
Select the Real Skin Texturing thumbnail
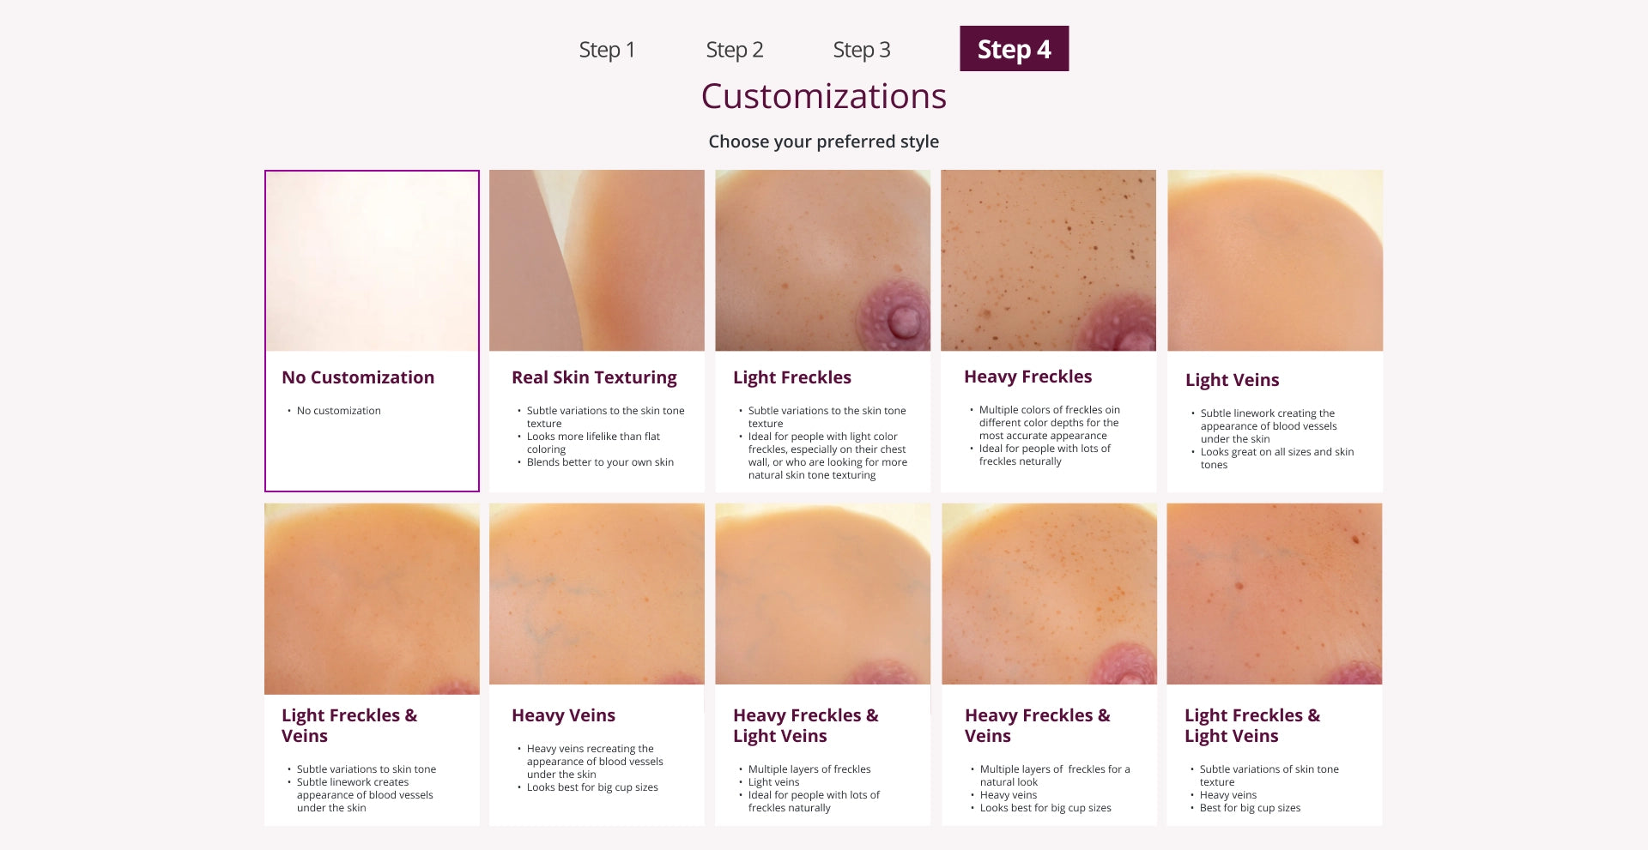[597, 260]
